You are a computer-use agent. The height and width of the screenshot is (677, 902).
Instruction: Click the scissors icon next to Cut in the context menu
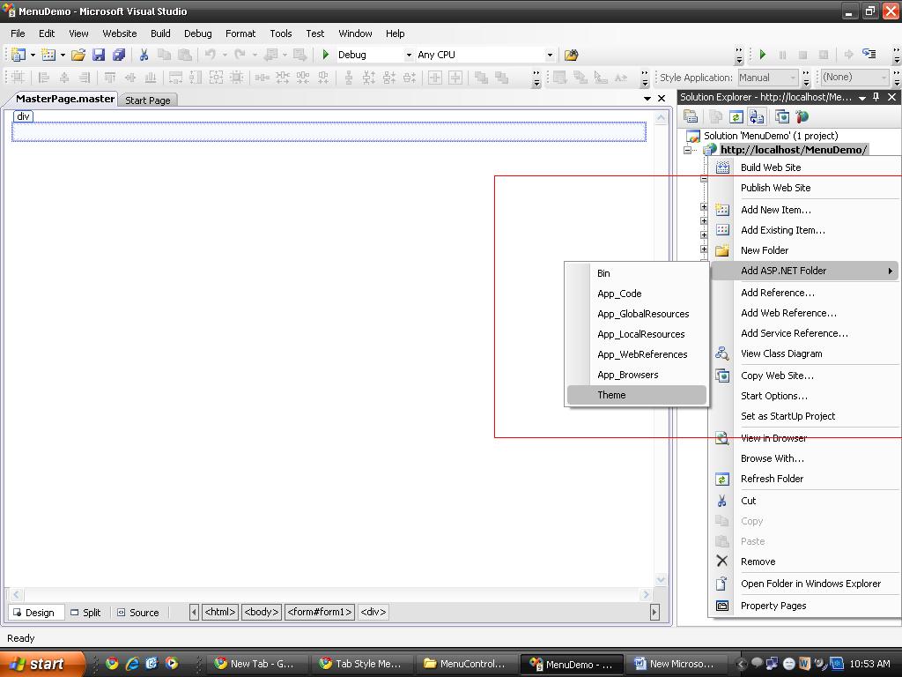click(722, 501)
